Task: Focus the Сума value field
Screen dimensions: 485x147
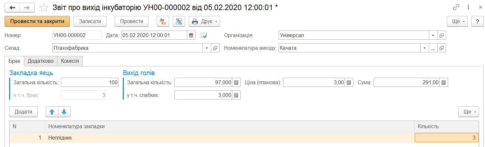Action: click(x=407, y=83)
